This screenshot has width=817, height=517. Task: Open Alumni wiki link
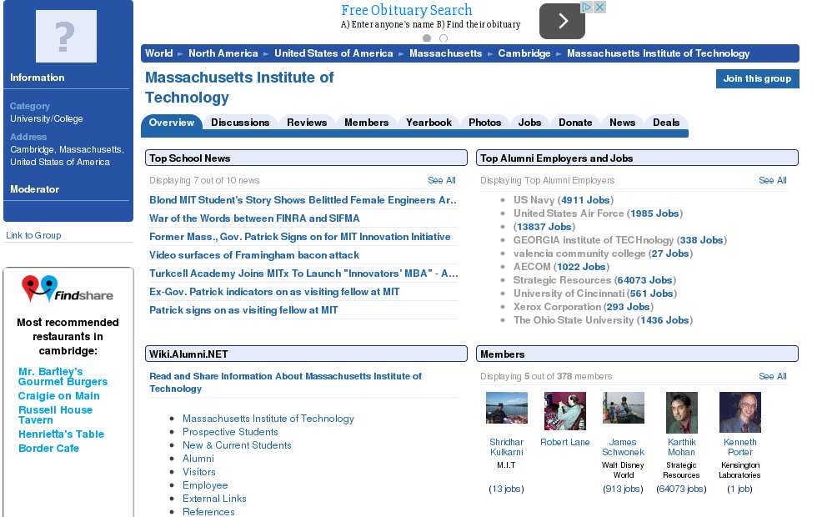[x=198, y=459]
